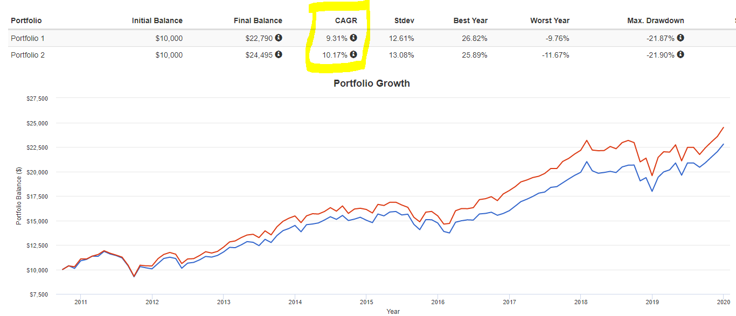The width and height of the screenshot is (736, 316).
Task: Select the Portfolio 1 row label
Action: [x=27, y=38]
